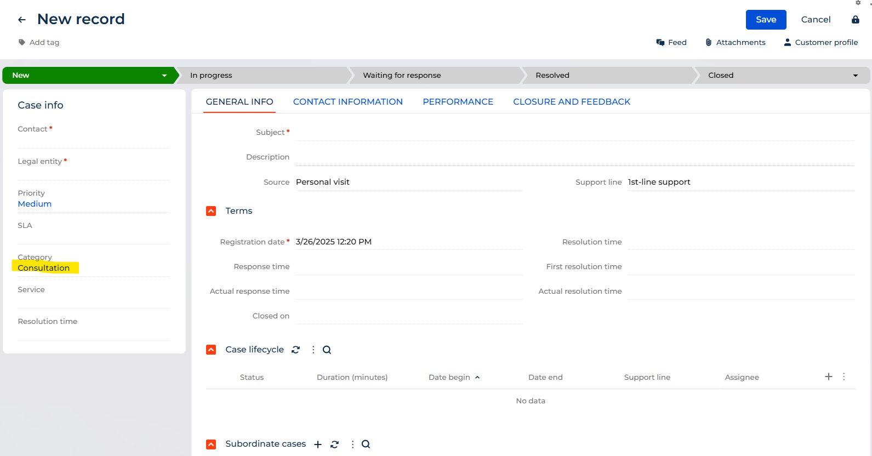Image resolution: width=872 pixels, height=456 pixels.
Task: Click the Support line column header
Action: 647,377
